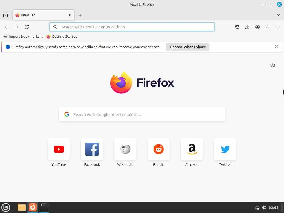Open the Downloads panel
The image size is (284, 213).
tap(247, 27)
